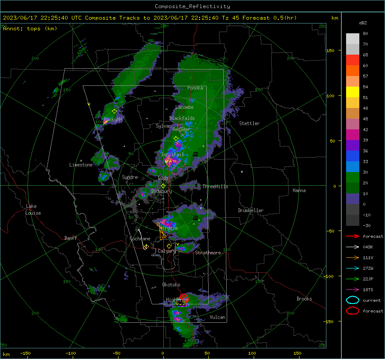
Task: Click the Blackfalds city label
Action: pyautogui.click(x=182, y=118)
